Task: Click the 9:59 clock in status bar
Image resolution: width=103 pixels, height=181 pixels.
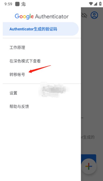Action: tap(8, 4)
